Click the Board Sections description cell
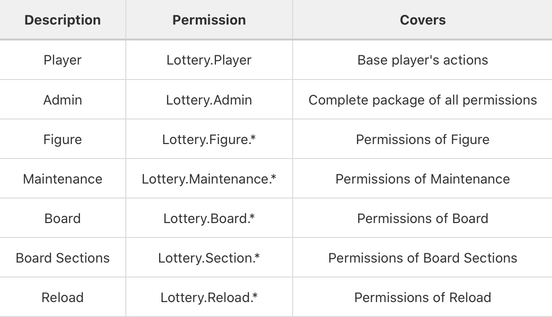 point(63,258)
